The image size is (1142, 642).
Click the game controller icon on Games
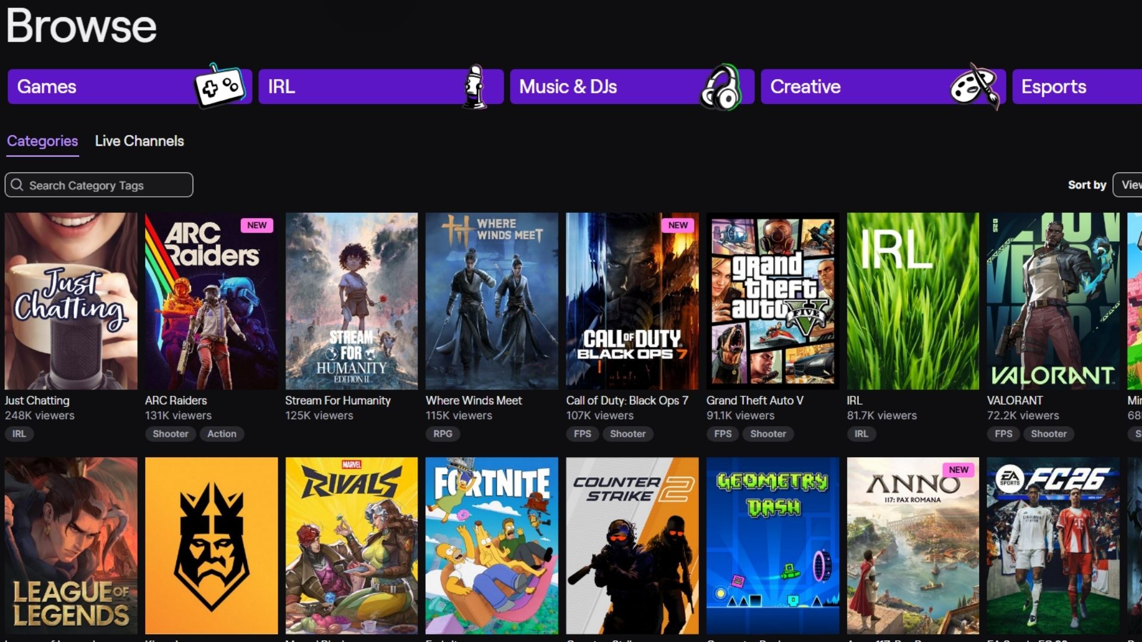pos(219,87)
